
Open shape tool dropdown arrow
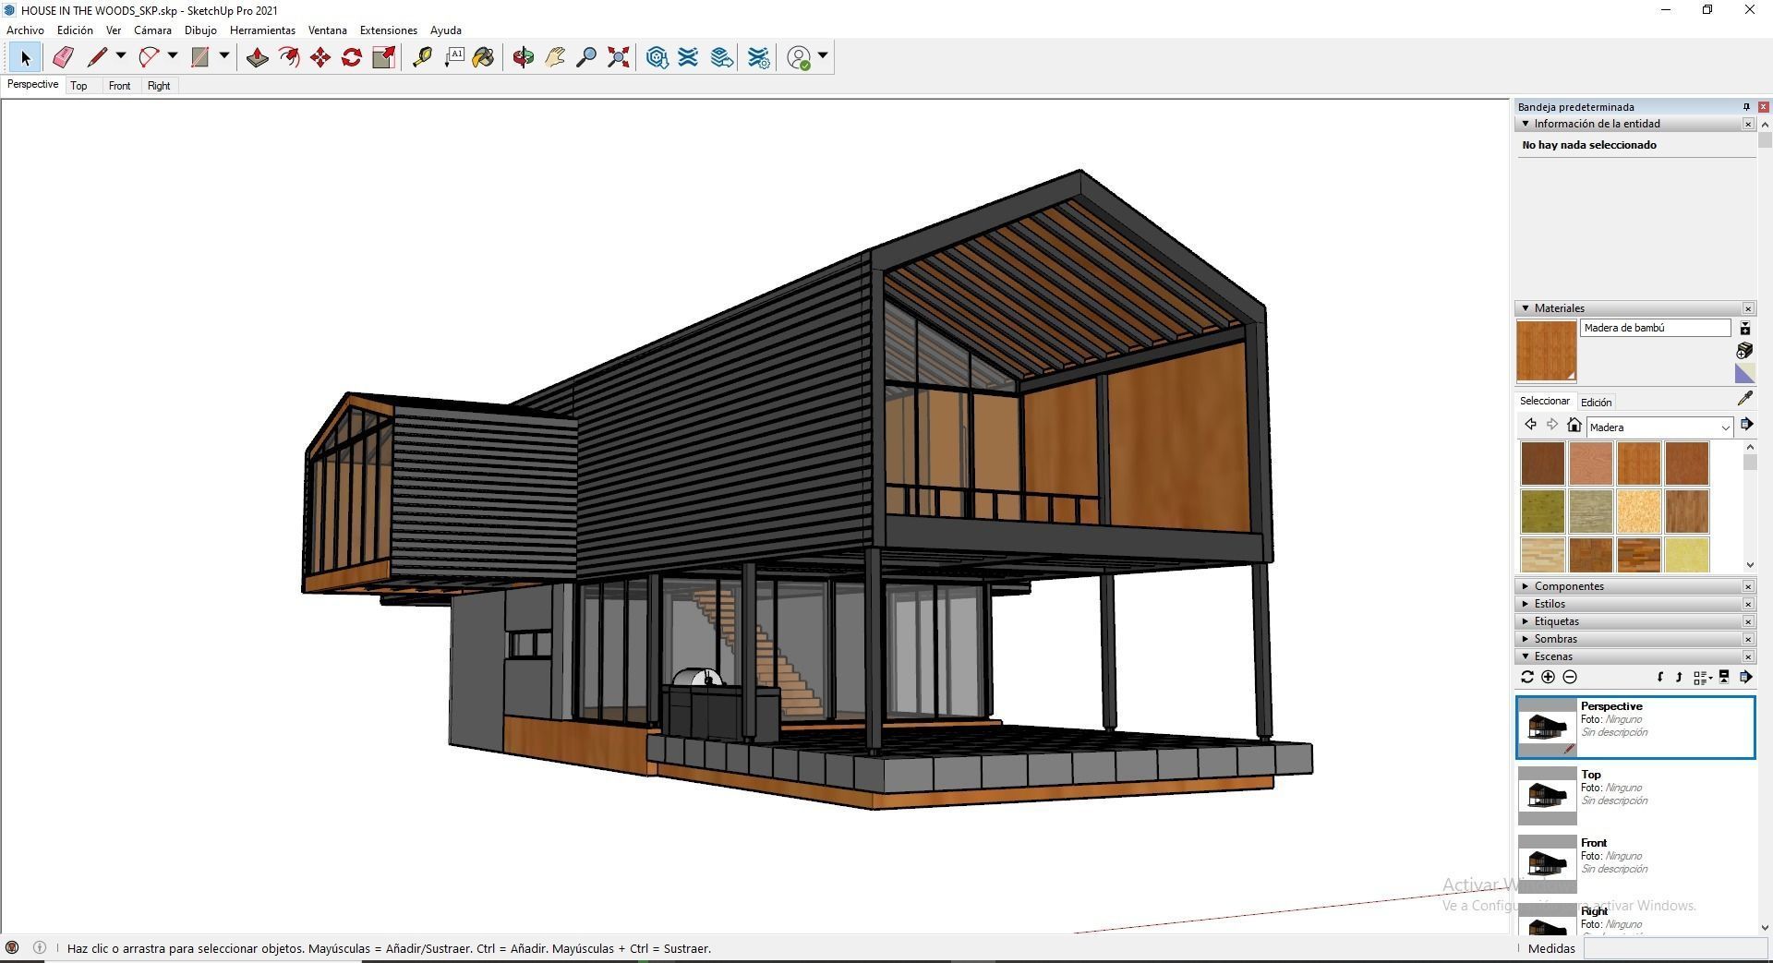223,56
